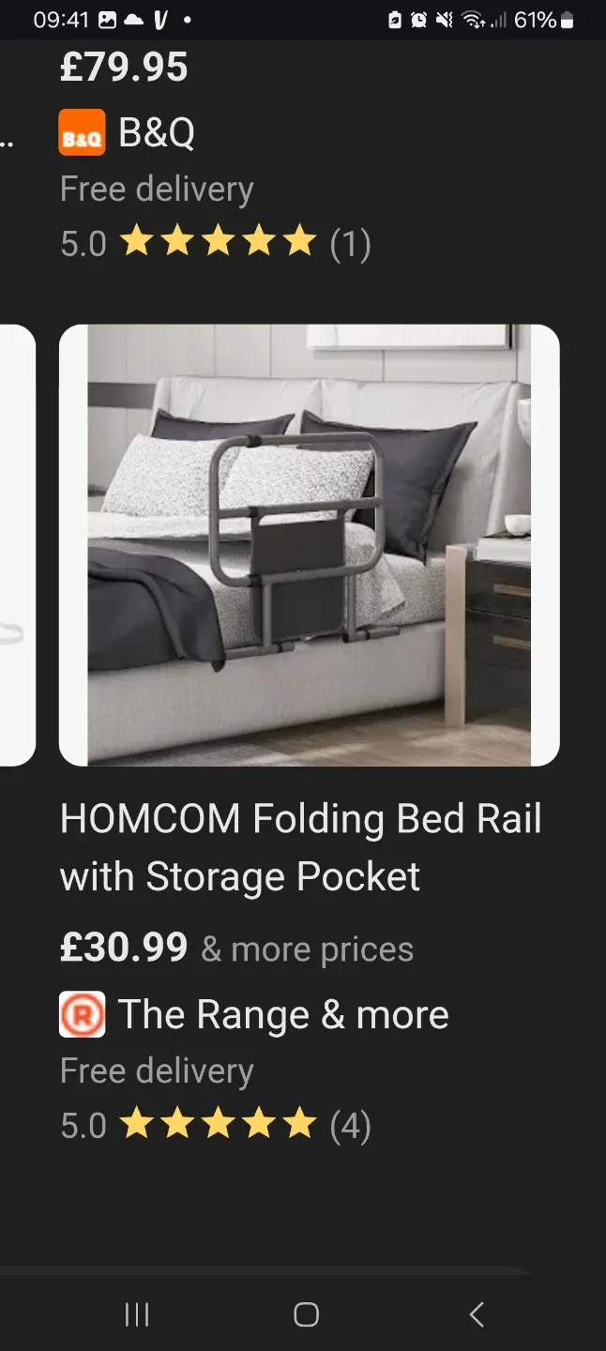This screenshot has height=1351, width=606.
Task: Tap the cloud notification icon
Action: (x=134, y=20)
